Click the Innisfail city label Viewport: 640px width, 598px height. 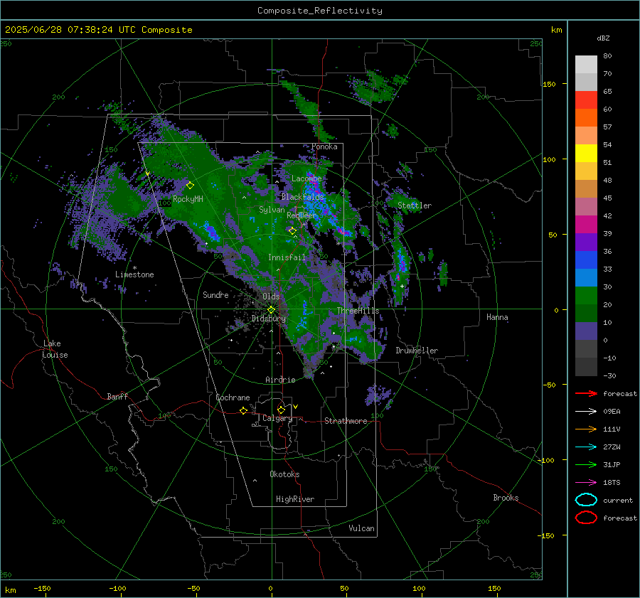pyautogui.click(x=287, y=257)
